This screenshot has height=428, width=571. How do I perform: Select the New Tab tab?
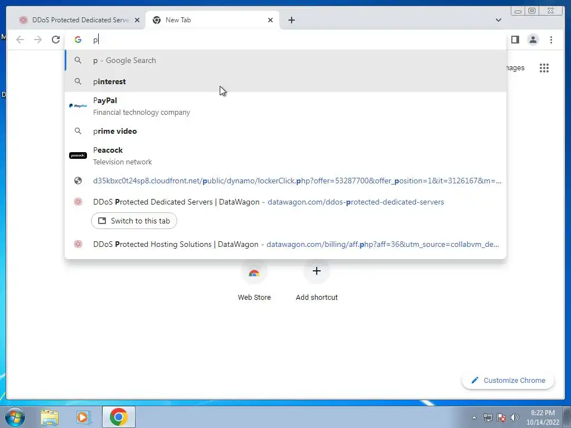coord(212,20)
